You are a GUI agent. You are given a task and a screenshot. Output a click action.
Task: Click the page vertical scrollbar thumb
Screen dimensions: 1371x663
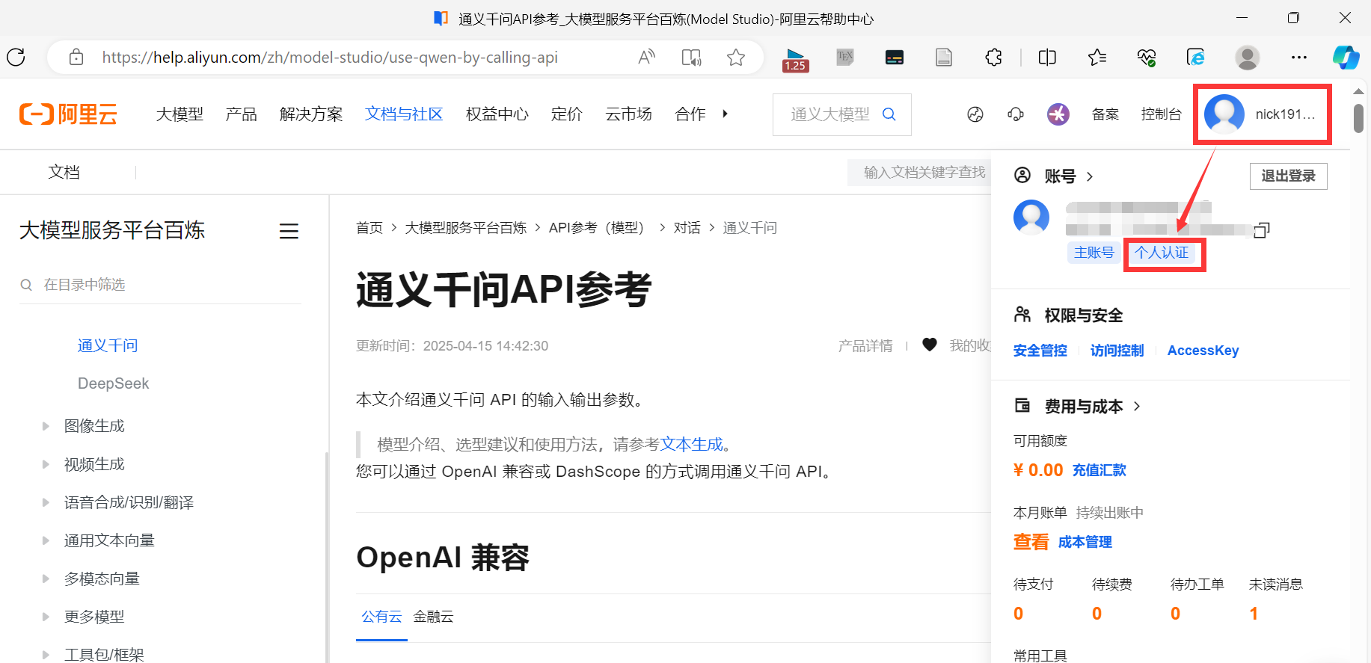tap(1358, 118)
